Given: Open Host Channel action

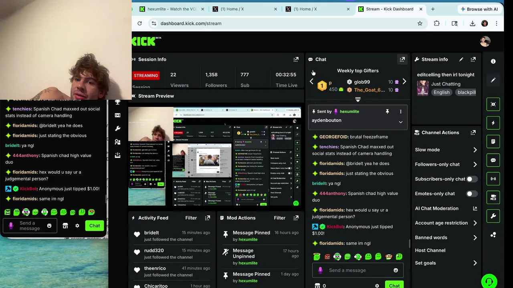Looking at the screenshot, I should 430,250.
